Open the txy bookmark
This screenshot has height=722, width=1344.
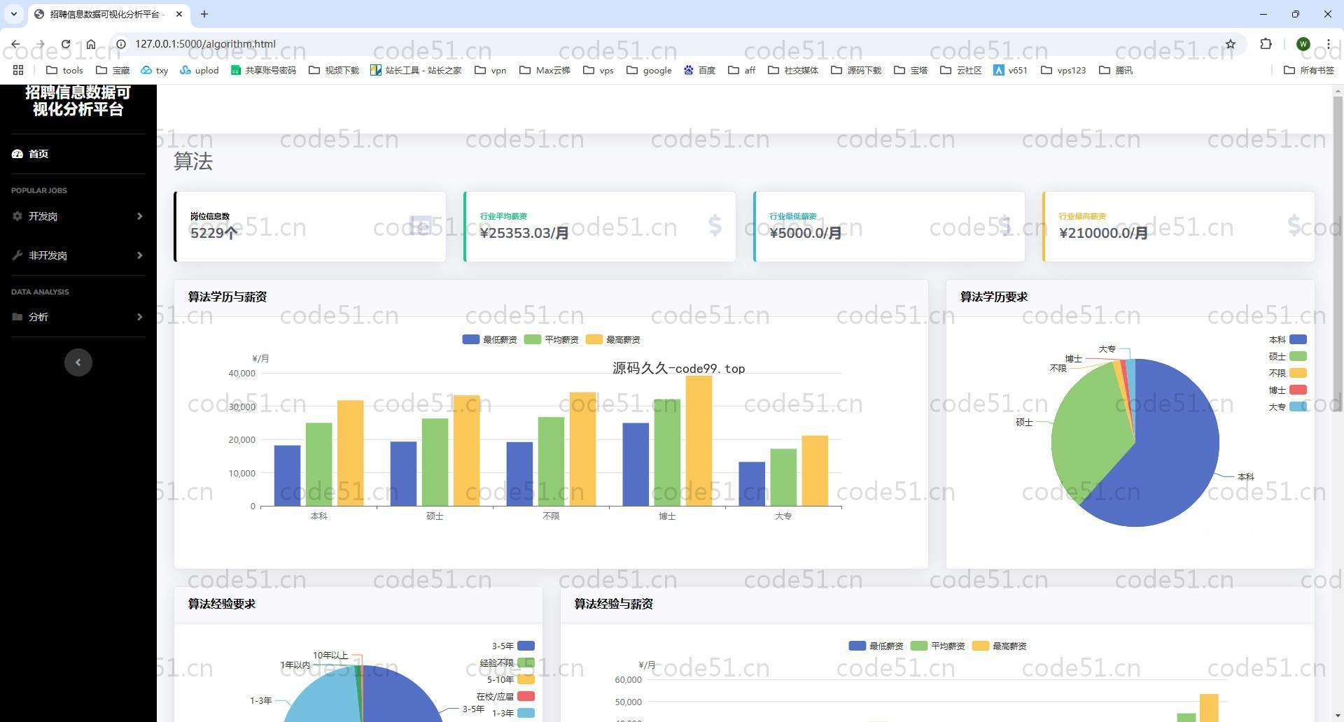point(155,70)
